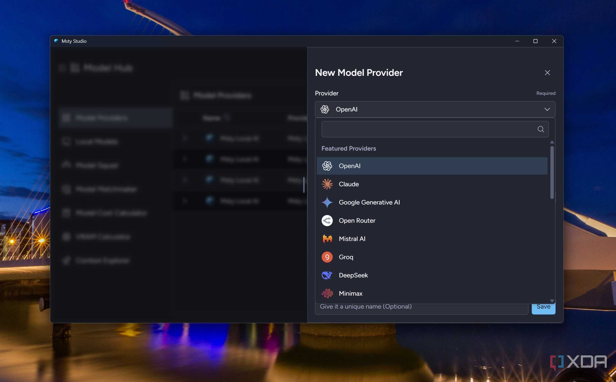This screenshot has height=382, width=616.
Task: Click the scroll down arrow in provider list
Action: click(x=552, y=301)
